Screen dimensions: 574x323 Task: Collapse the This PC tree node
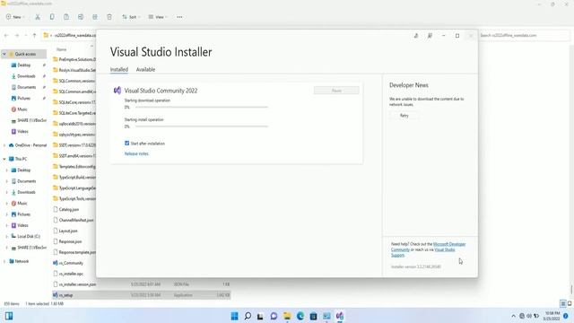coord(4,159)
